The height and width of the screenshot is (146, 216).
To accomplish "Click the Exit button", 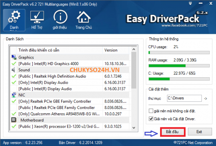I will pyautogui.click(x=200, y=132).
